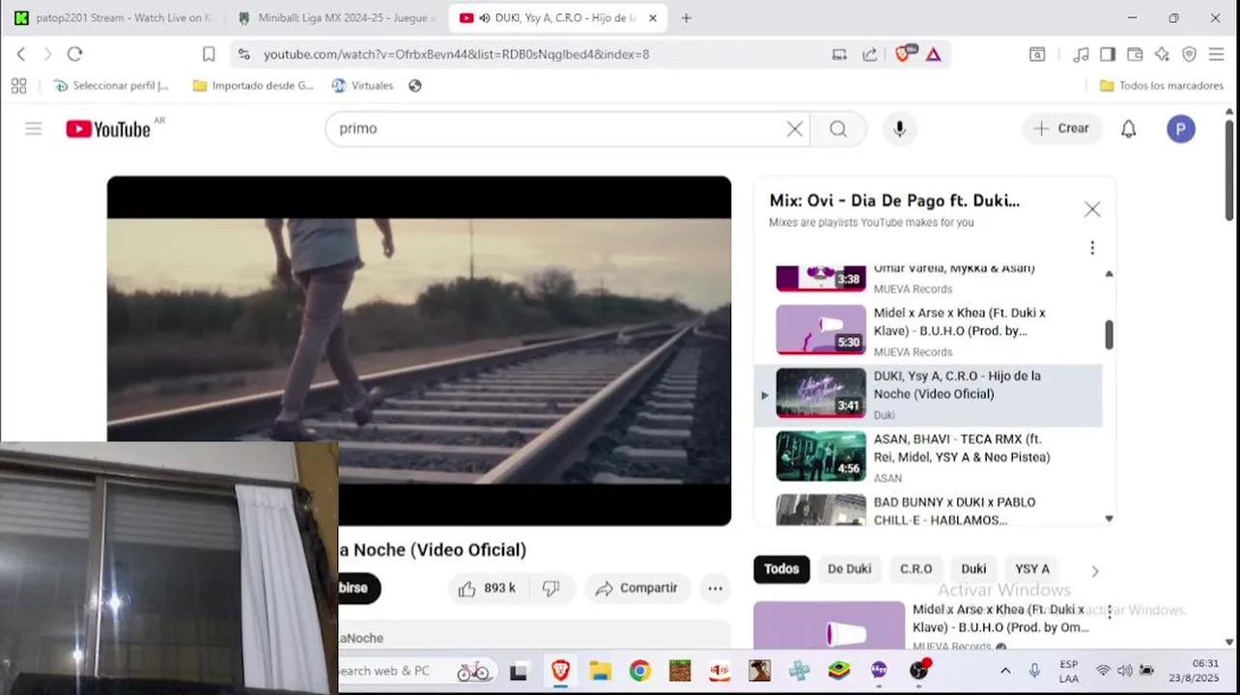Open the browser hamburger main menu
1240x695 pixels.
point(1217,54)
